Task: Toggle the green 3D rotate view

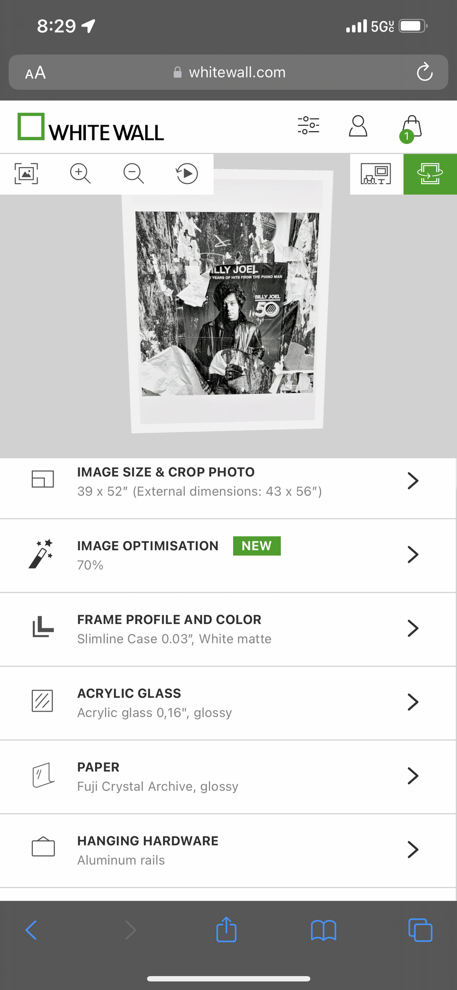Action: pos(430,174)
